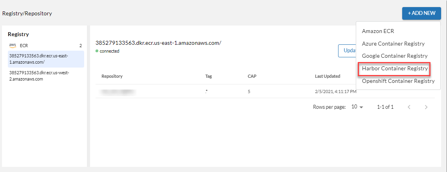This screenshot has width=447, height=172.
Task: Click the green connected status dot
Action: tap(97, 51)
